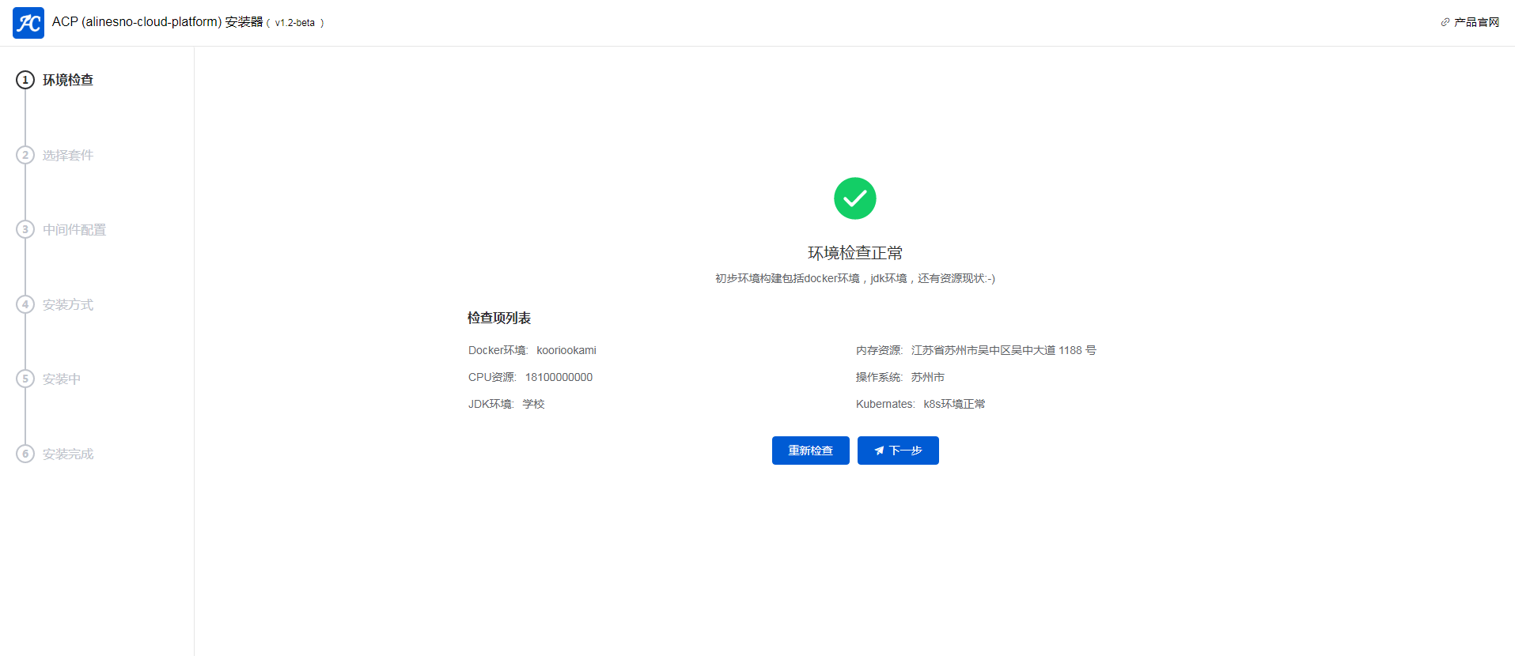
Task: Click the step 3 circle icon
Action: tap(25, 229)
